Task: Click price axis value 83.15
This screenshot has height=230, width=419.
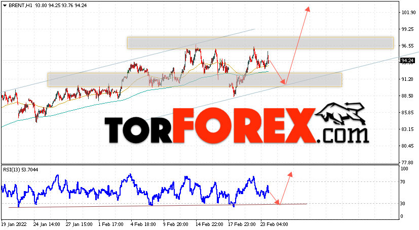Action: [x=407, y=129]
